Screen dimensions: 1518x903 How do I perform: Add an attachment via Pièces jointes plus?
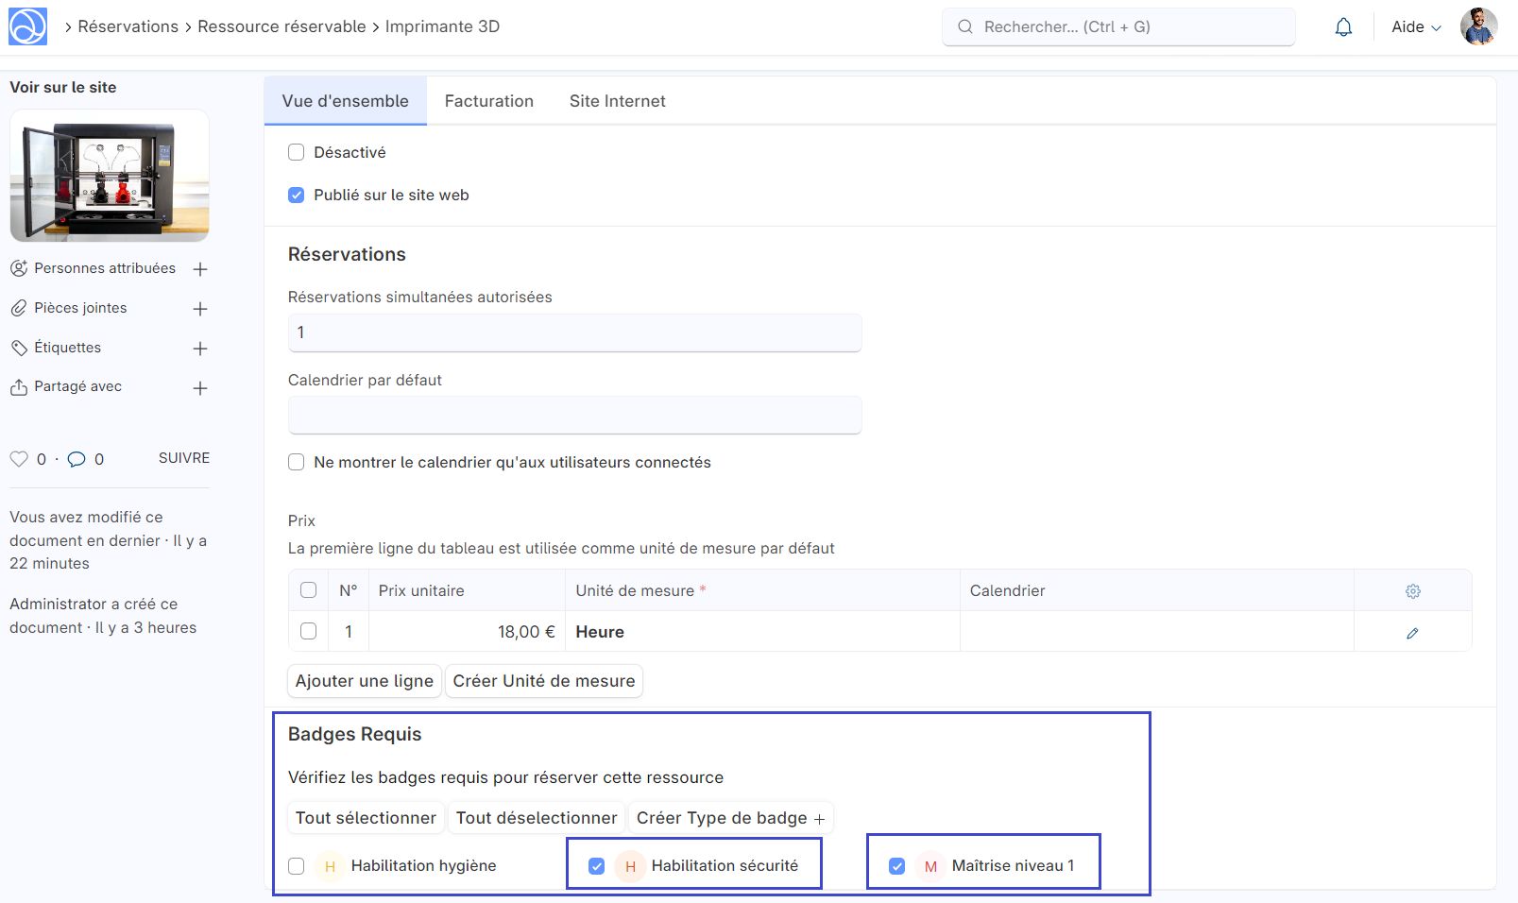tap(200, 309)
